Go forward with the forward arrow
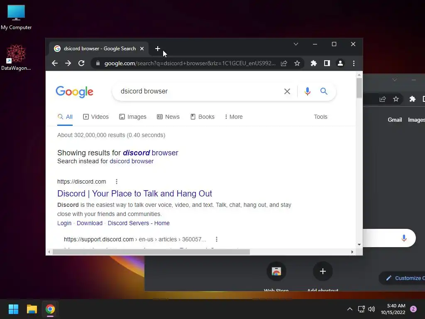This screenshot has height=319, width=425. coord(68,63)
